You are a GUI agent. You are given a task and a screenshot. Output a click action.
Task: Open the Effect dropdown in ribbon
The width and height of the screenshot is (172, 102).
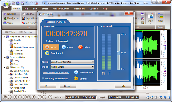click(150, 19)
